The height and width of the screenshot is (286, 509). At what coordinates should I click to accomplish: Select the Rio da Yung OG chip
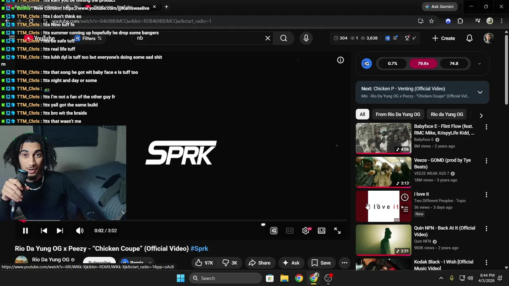pyautogui.click(x=447, y=114)
